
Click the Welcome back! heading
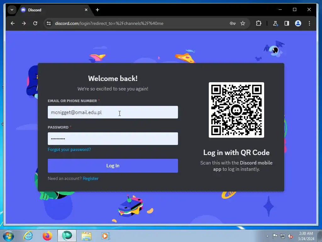coord(113,78)
